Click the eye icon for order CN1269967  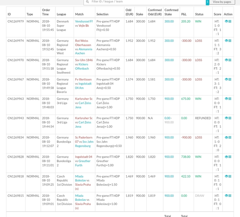[226, 79]
